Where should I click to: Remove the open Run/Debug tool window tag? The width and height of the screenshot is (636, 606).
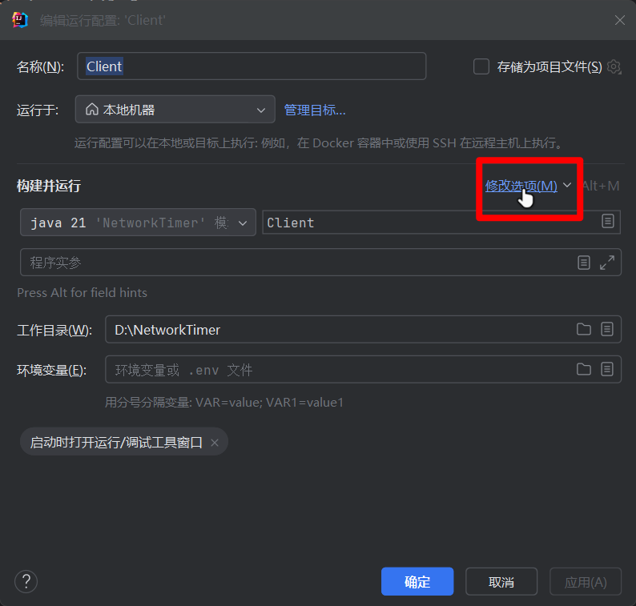[214, 442]
